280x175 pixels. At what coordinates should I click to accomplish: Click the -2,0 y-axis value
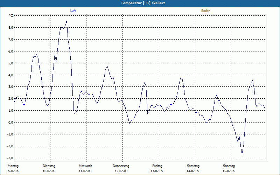pyautogui.click(x=9, y=146)
